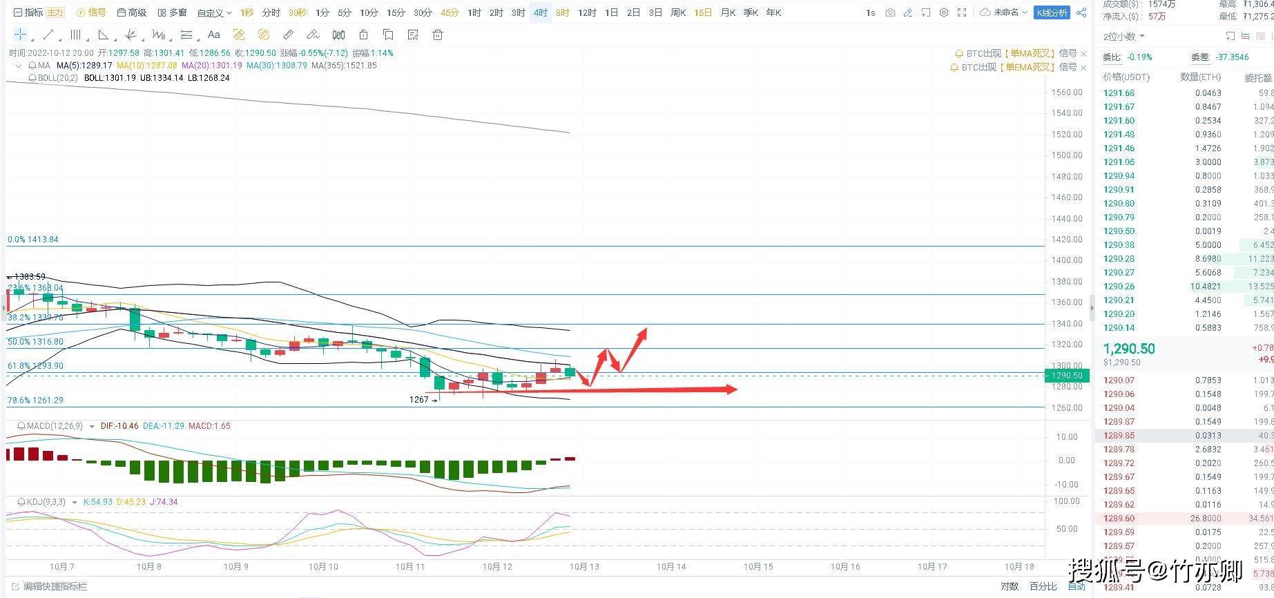Choose the Aa text annotation tool
Screen dimensions: 1274x598
pyautogui.click(x=214, y=35)
